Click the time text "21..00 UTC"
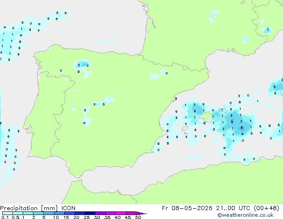The height and width of the screenshot is (219, 283). [x=233, y=208]
